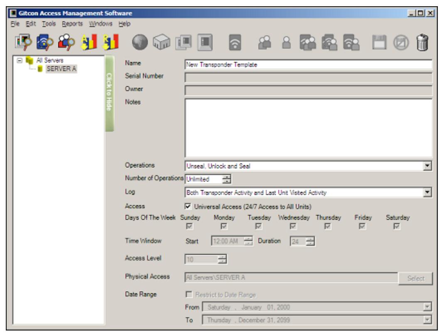Viewport: 442px width, 333px height.
Task: Click the search users magnifier icon
Action: pos(66,42)
